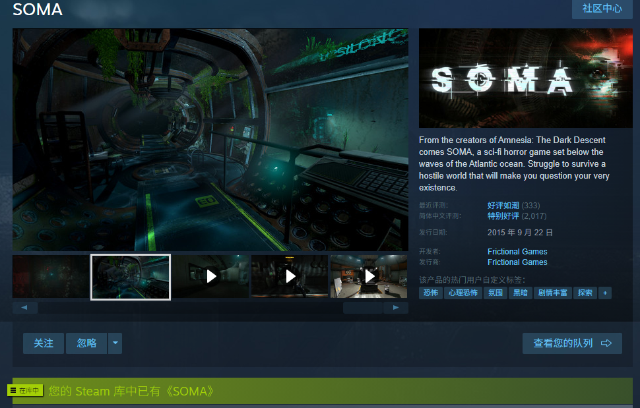
Task: Click the 忽略 ignore button
Action: [86, 343]
